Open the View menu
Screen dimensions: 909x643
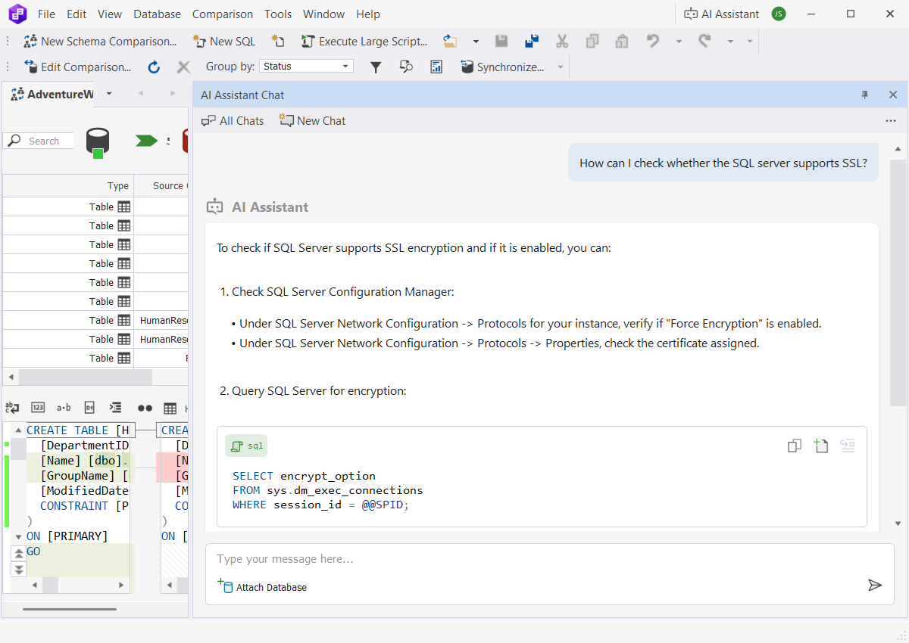point(110,14)
